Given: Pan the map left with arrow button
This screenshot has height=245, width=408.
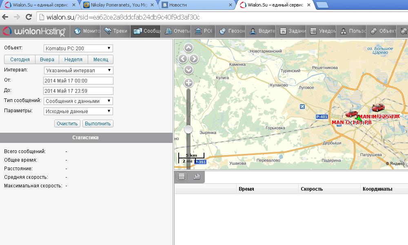Looking at the screenshot, I should (183, 59).
